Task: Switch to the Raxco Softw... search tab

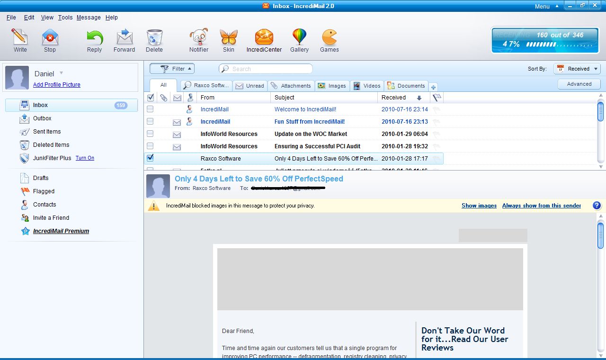Action: [206, 86]
